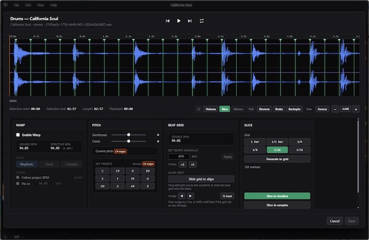Zoom in with the plus icon

click(356, 110)
